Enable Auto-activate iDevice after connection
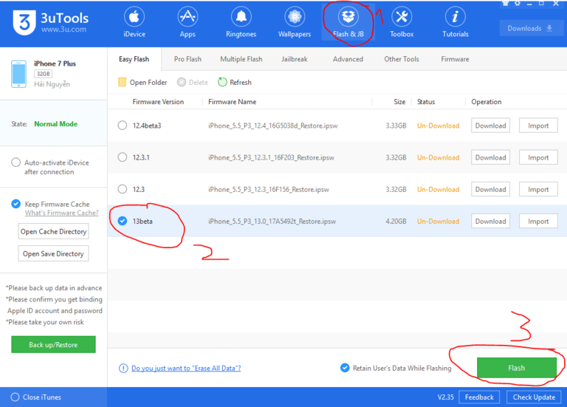 [x=16, y=163]
